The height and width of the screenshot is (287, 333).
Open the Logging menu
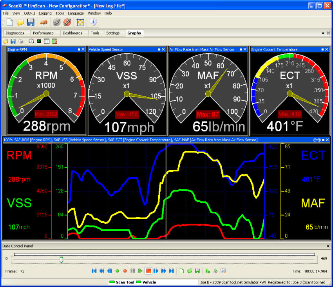(x=46, y=13)
